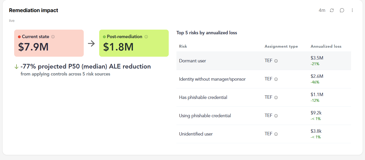365x160 pixels.
Task: Click the Remediation impact title
Action: click(33, 10)
